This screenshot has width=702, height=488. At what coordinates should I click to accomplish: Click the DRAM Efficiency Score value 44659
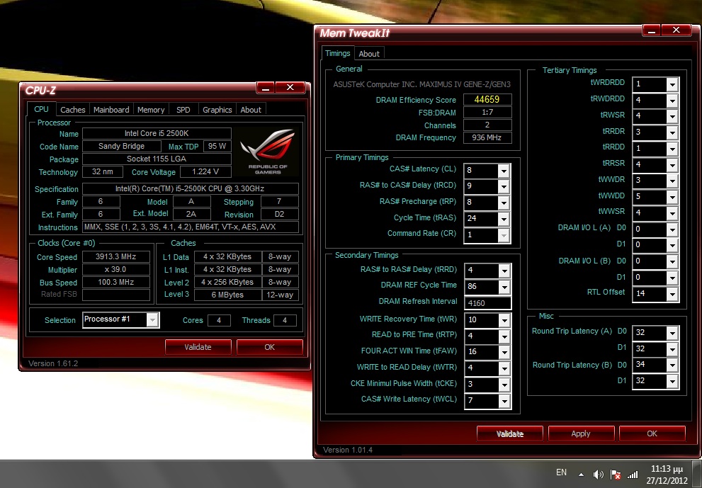click(x=487, y=99)
